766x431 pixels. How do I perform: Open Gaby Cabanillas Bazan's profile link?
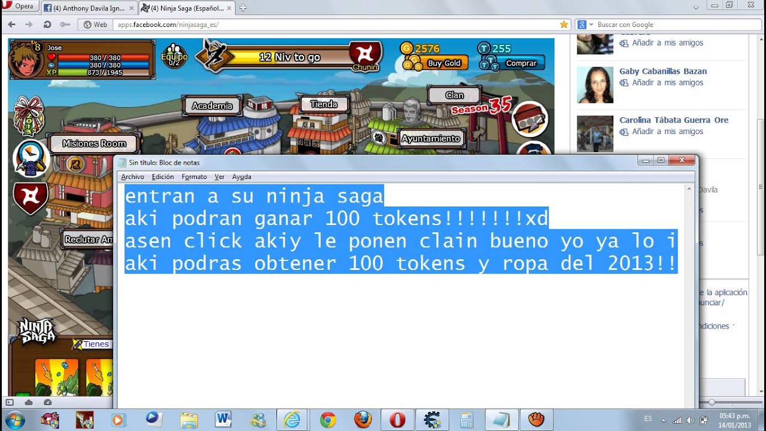tap(663, 71)
